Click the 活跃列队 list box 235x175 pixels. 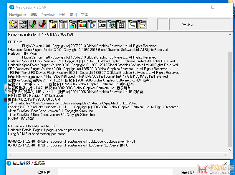pos(115,172)
